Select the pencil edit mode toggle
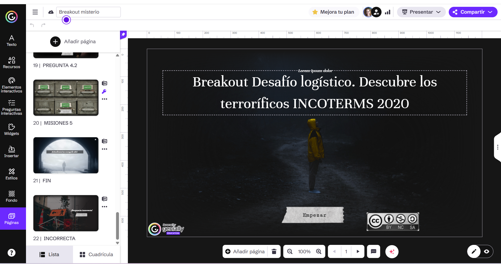 click(x=474, y=251)
